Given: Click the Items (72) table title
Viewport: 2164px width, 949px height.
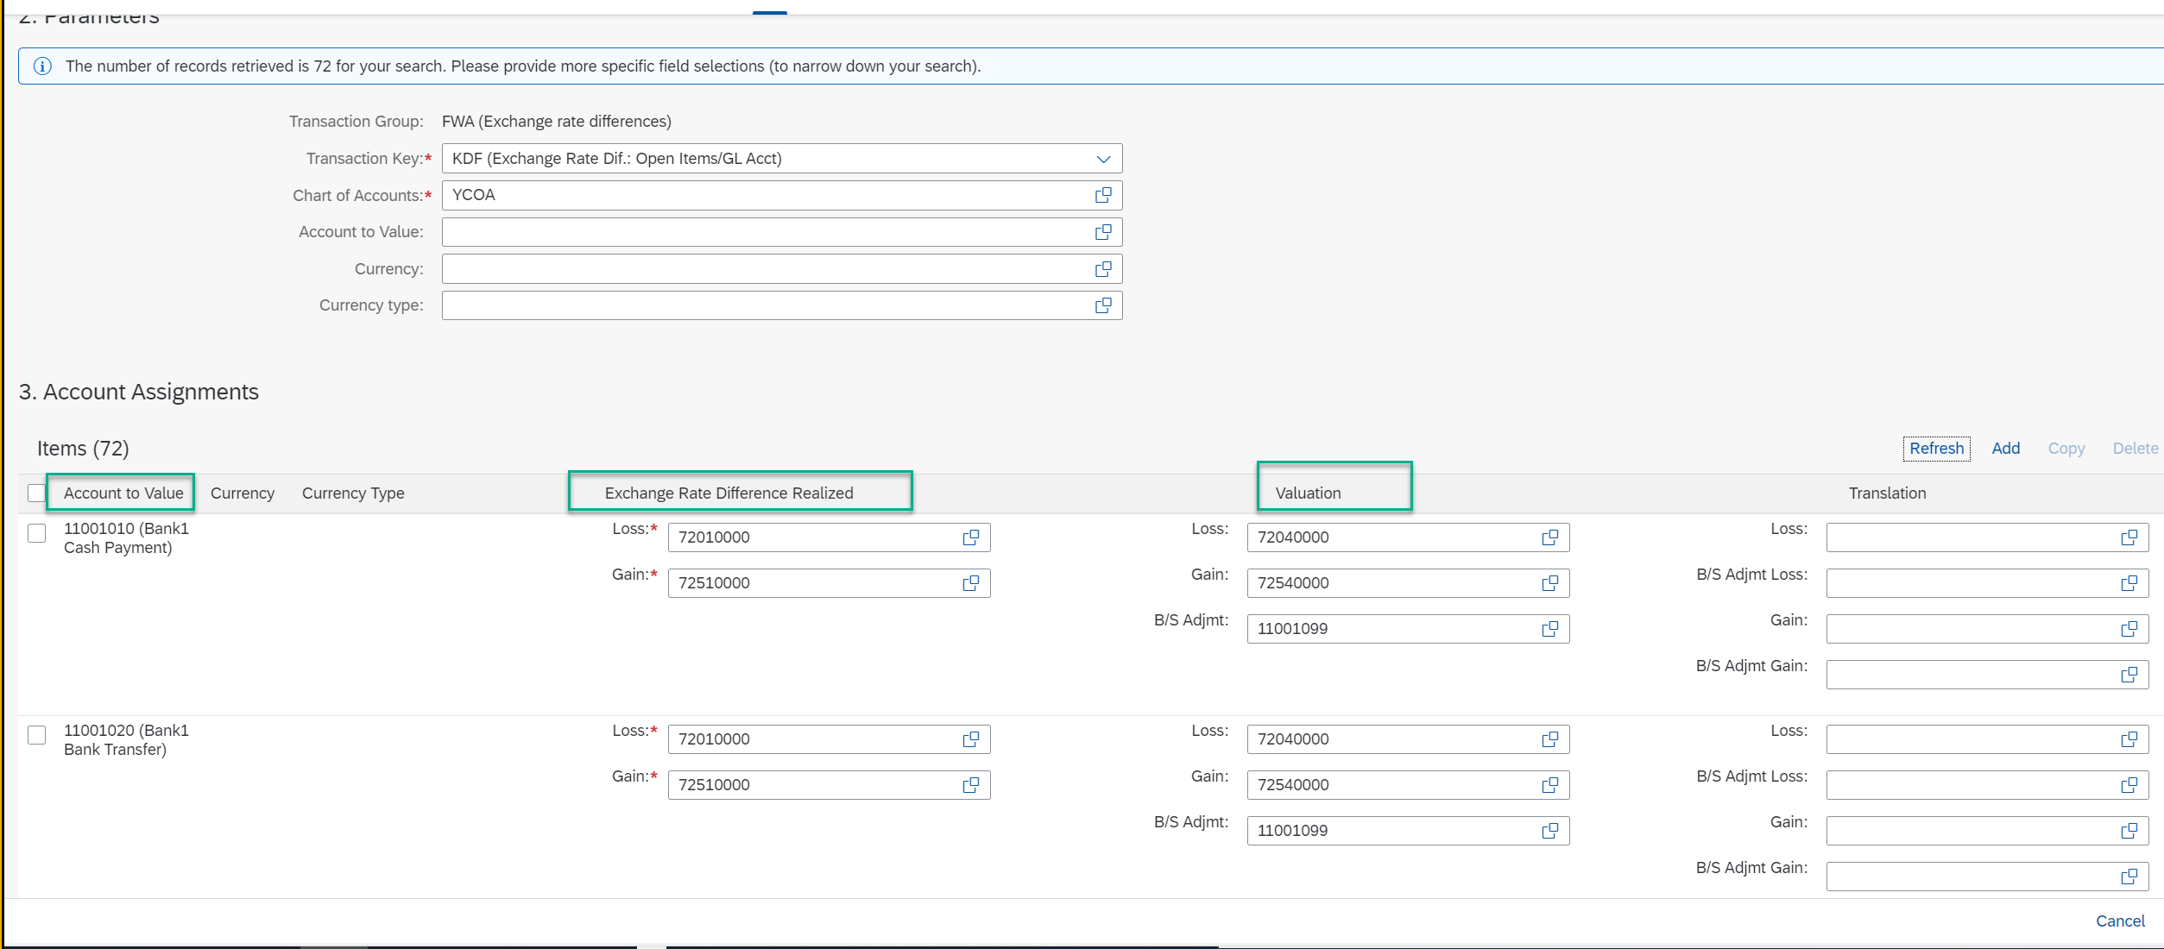Looking at the screenshot, I should pyautogui.click(x=83, y=449).
